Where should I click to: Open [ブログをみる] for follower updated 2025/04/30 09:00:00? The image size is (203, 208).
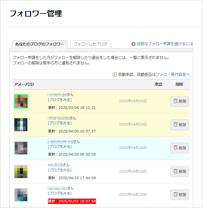60,147
